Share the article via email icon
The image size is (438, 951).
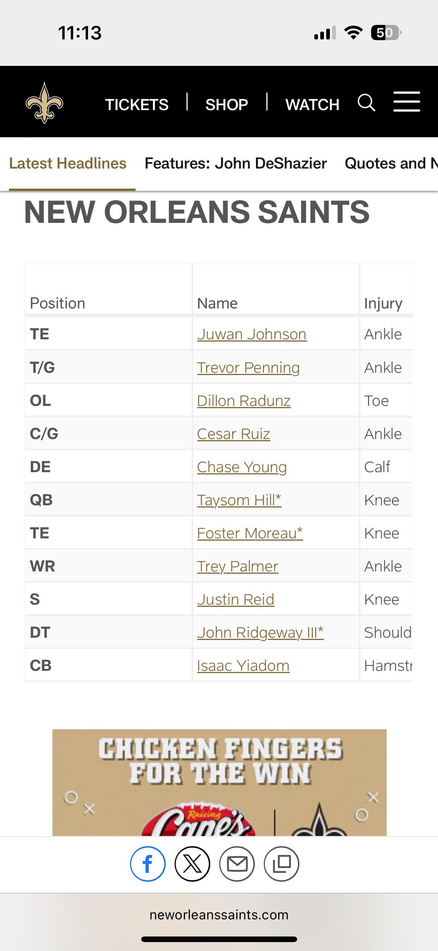pyautogui.click(x=237, y=864)
